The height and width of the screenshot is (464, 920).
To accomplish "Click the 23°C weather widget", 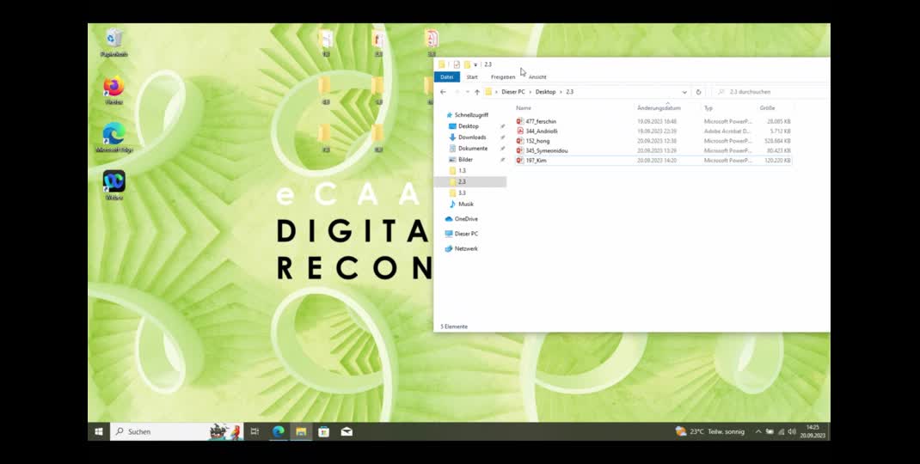I will click(709, 431).
